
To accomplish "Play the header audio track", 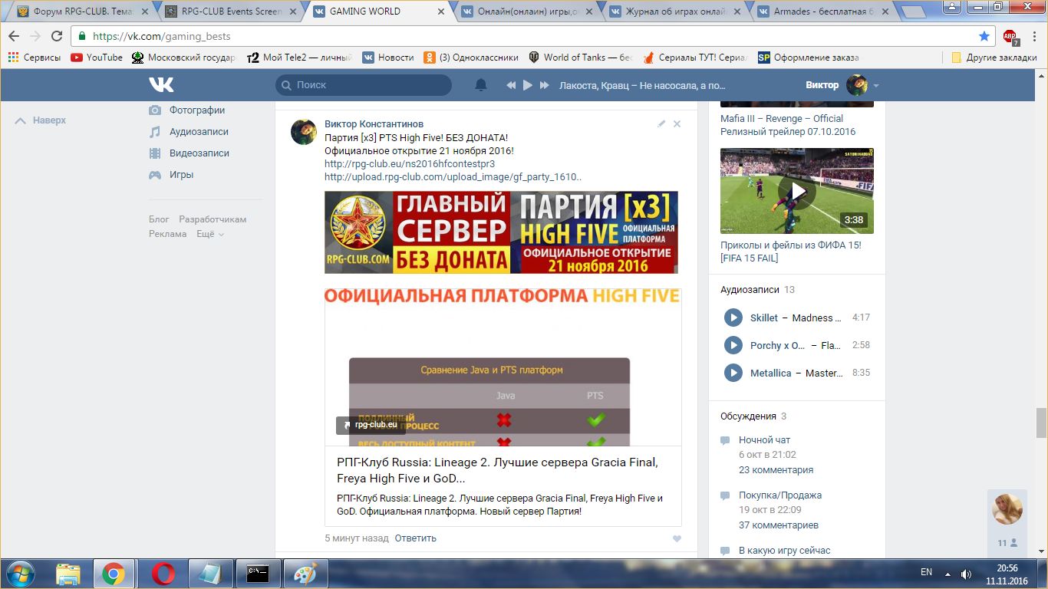I will pyautogui.click(x=528, y=85).
